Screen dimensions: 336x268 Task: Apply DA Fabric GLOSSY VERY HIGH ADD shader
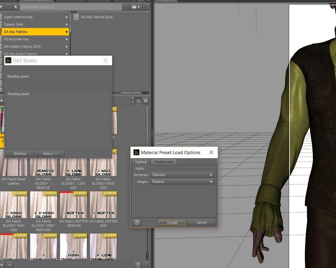point(43,211)
